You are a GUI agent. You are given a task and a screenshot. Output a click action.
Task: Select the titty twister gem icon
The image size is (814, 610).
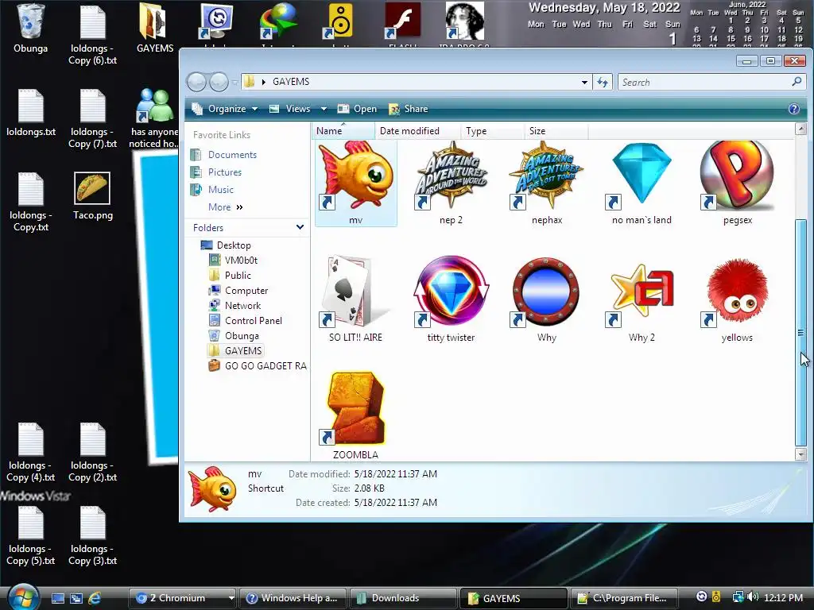point(451,299)
